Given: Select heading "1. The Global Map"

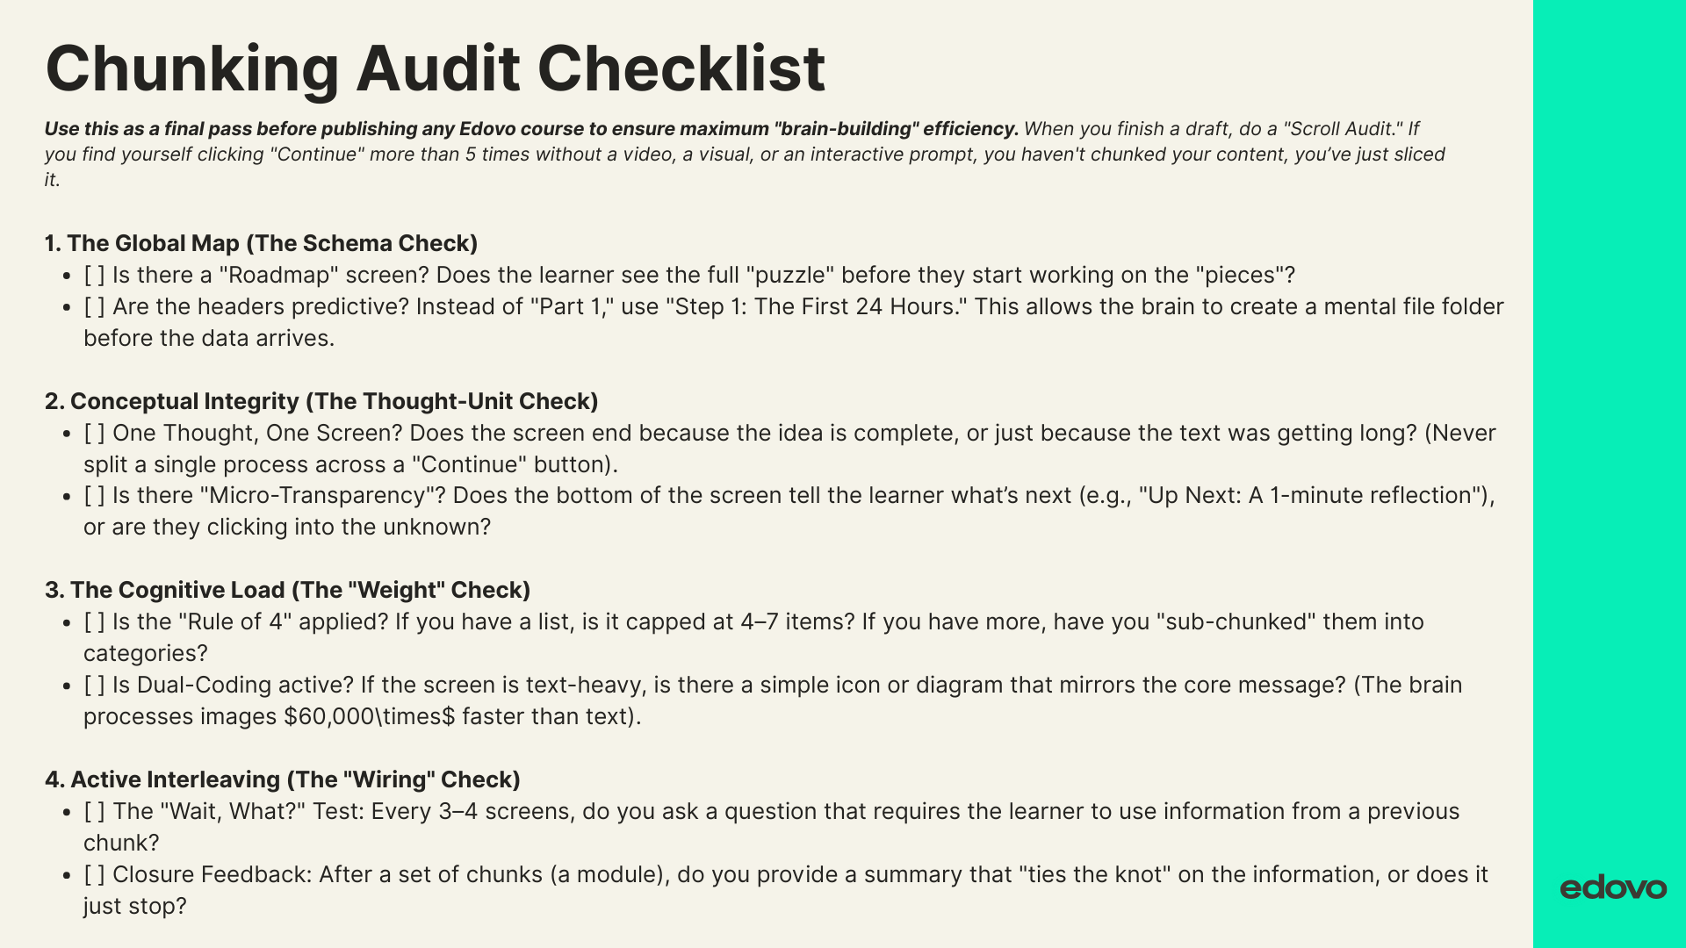Looking at the screenshot, I should tap(261, 243).
